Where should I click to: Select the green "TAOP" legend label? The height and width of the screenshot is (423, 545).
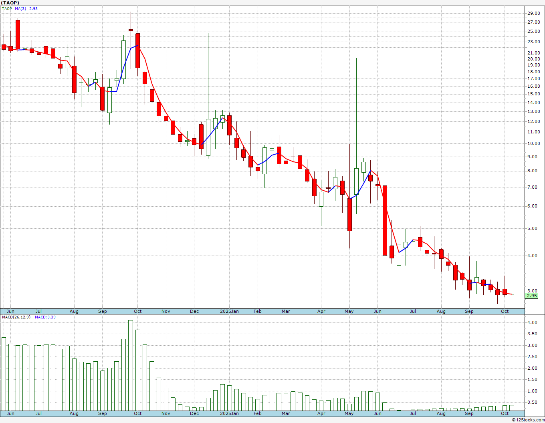point(7,8)
